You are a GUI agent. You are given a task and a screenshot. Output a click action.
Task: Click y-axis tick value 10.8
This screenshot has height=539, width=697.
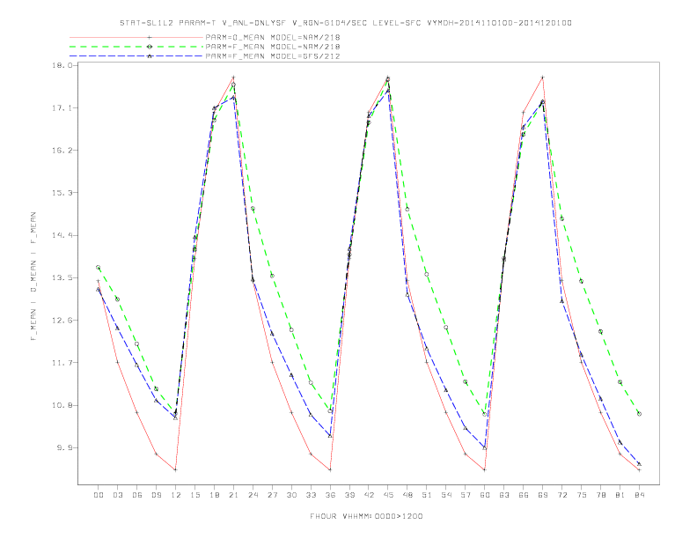pos(62,406)
